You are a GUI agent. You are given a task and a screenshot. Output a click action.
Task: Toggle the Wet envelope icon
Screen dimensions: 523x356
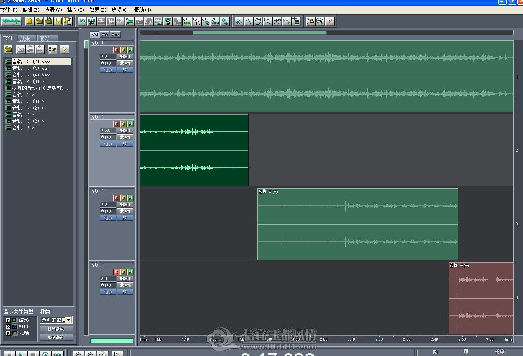(258, 21)
